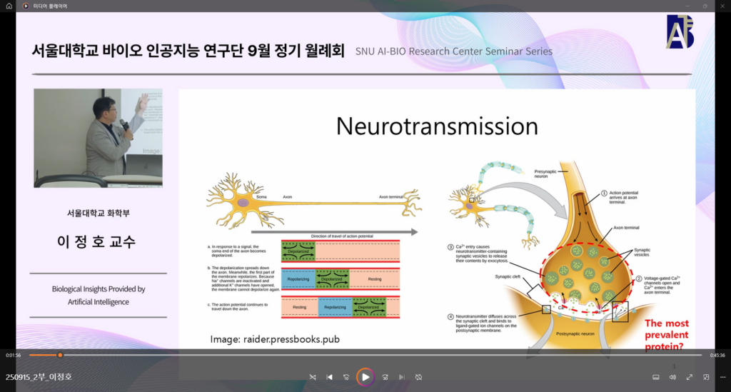
Task: Click the total duration 0:45:36 label
Action: 717,355
